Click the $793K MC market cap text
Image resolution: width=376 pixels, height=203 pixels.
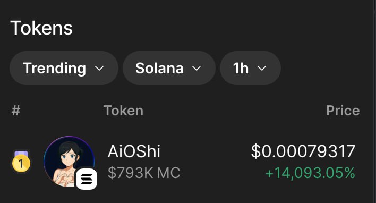[144, 173]
